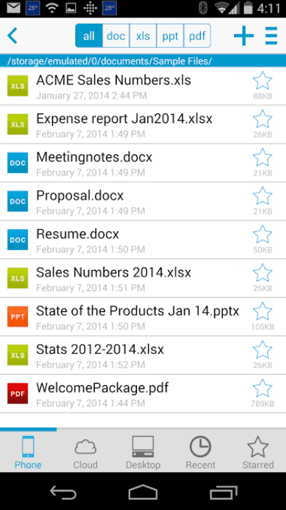Filter list to xls files
This screenshot has height=510, width=286.
(x=143, y=35)
